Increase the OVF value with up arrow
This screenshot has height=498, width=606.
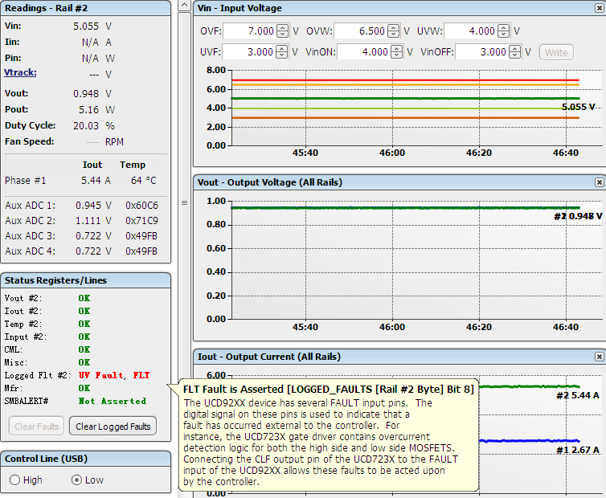(x=283, y=28)
